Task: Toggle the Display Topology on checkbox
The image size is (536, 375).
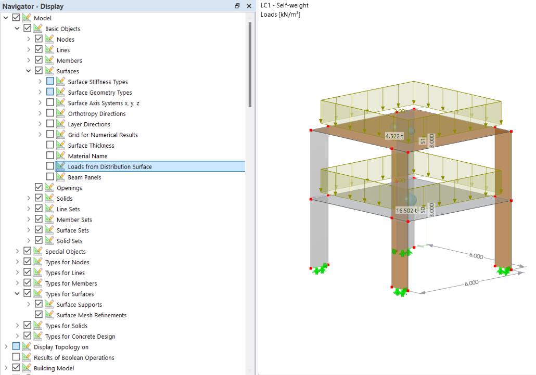Action: 16,346
